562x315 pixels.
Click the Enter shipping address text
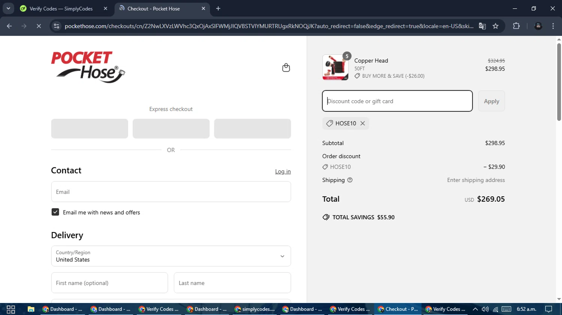click(476, 180)
